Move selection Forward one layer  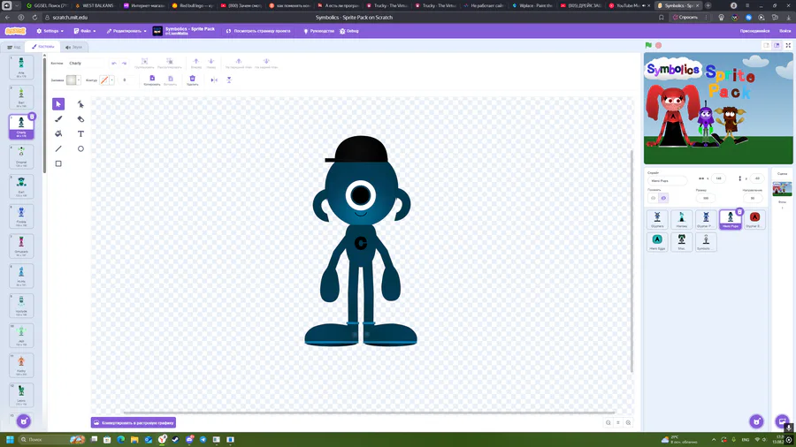tap(196, 61)
